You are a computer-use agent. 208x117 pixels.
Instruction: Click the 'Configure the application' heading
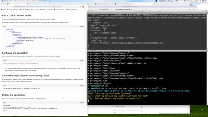[x=15, y=53]
